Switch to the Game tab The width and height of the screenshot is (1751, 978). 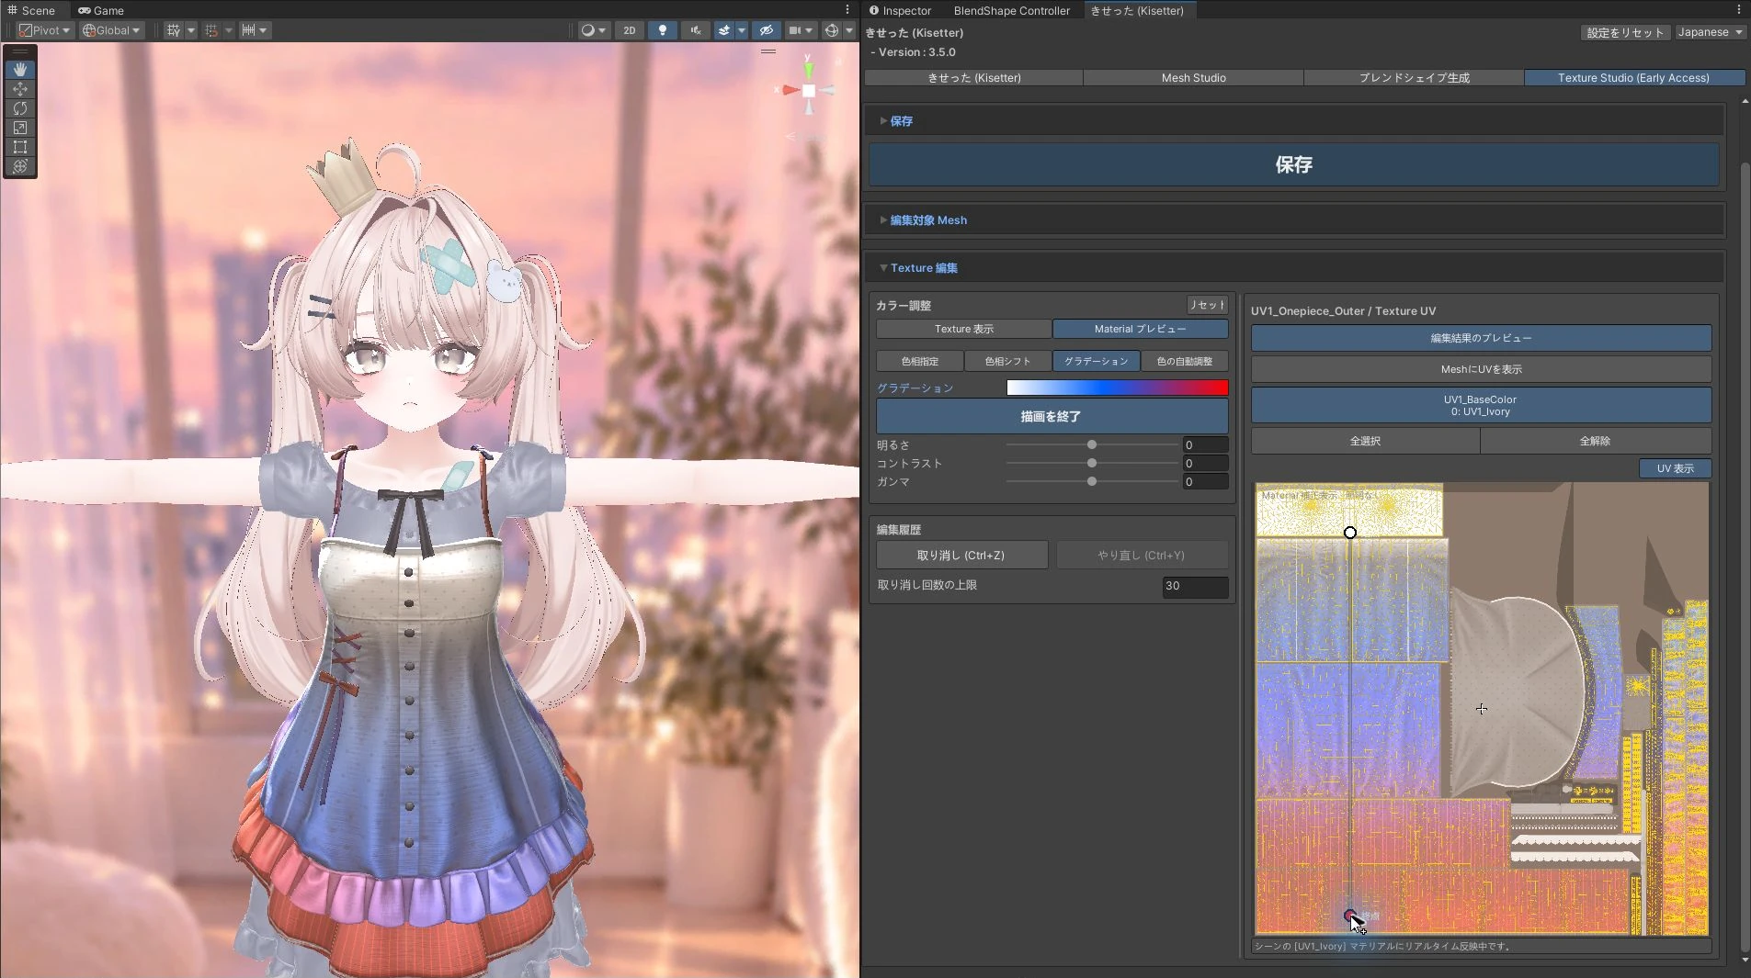(101, 10)
